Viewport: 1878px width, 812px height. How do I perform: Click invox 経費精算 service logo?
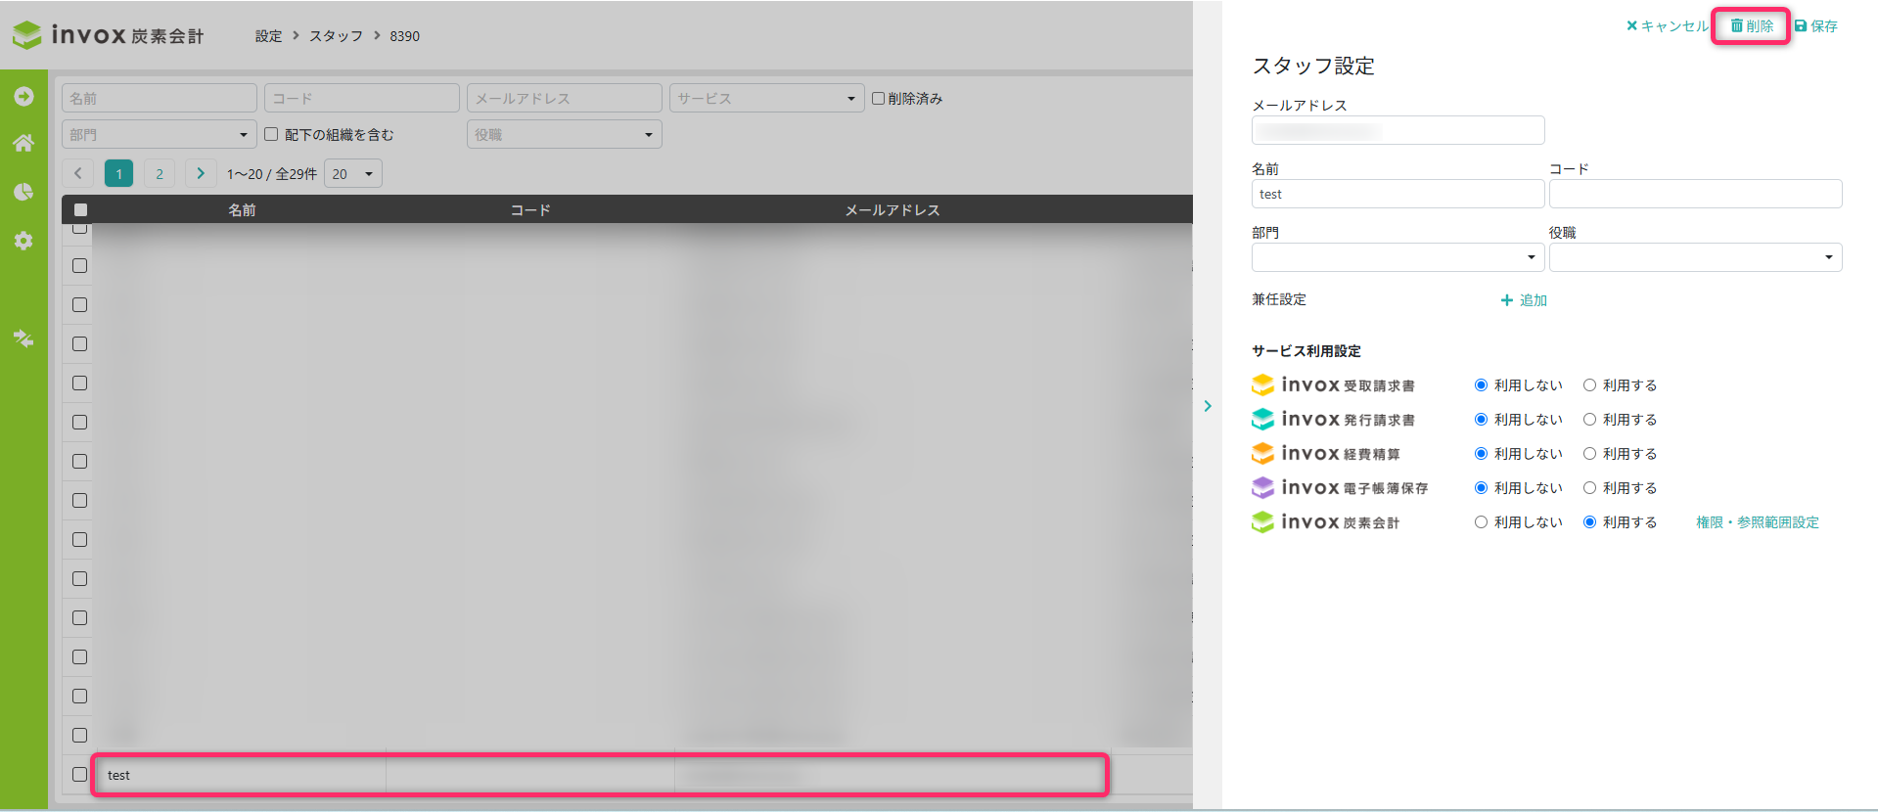click(x=1326, y=454)
